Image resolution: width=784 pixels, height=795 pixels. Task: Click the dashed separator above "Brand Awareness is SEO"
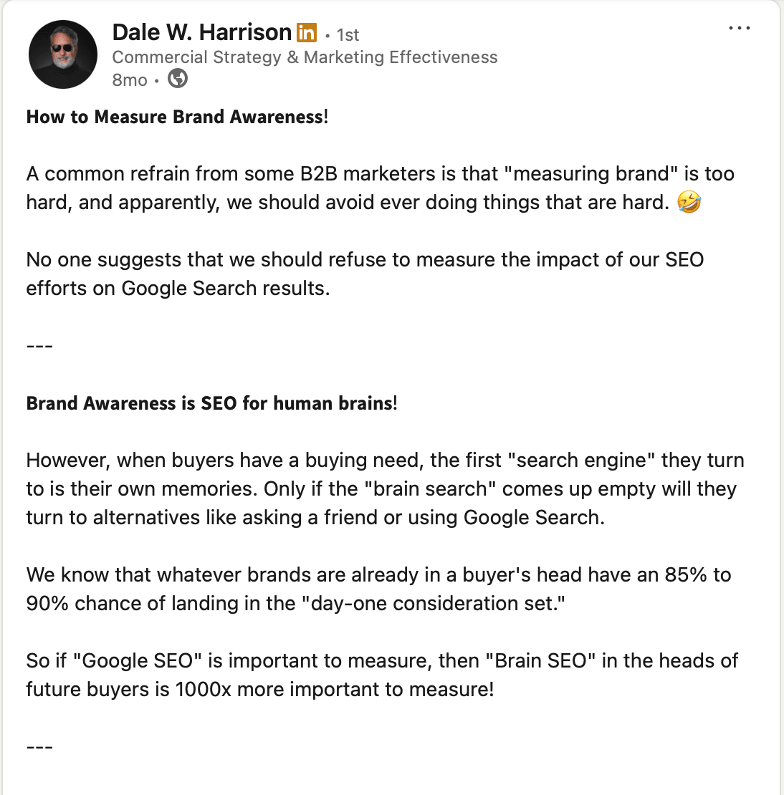pos(39,347)
